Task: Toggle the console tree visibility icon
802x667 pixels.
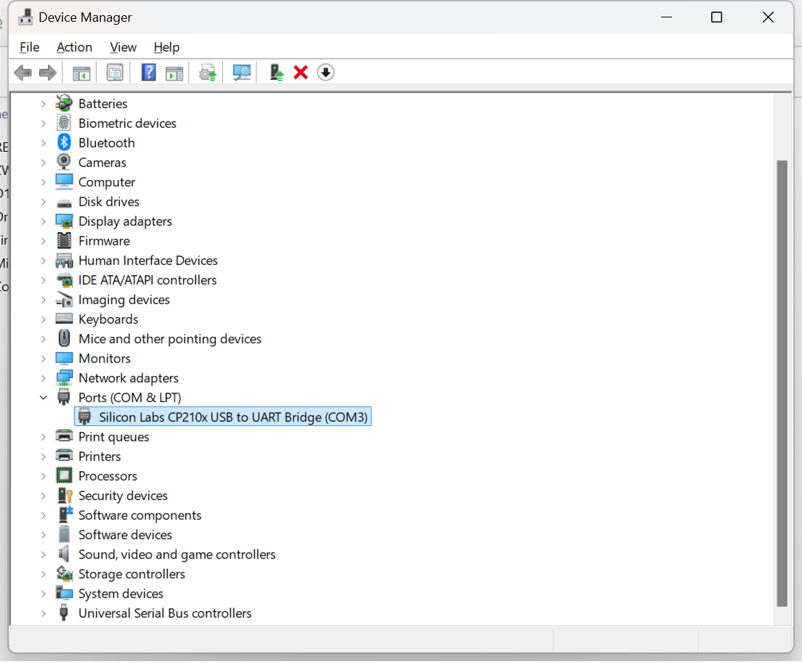Action: tap(81, 72)
